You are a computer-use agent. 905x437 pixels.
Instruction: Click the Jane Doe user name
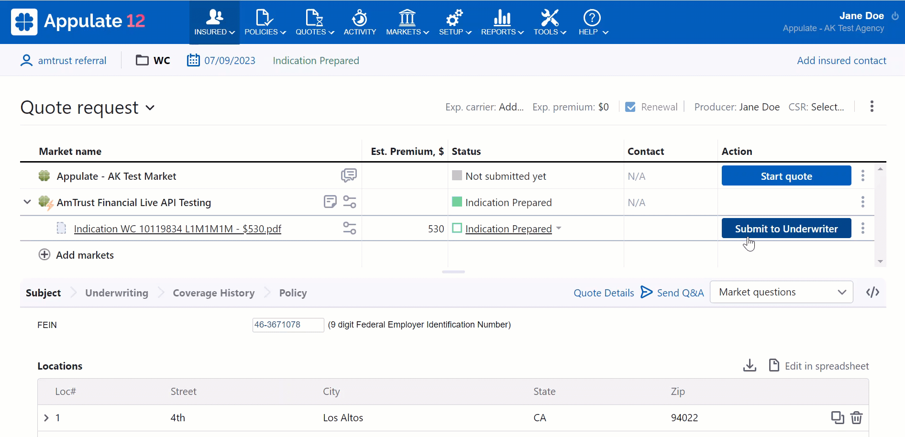coord(861,16)
